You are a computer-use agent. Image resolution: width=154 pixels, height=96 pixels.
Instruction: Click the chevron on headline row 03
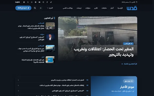pyautogui.click(x=18, y=91)
